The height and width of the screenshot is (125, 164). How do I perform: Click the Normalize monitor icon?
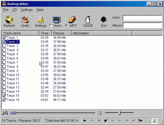56,20
